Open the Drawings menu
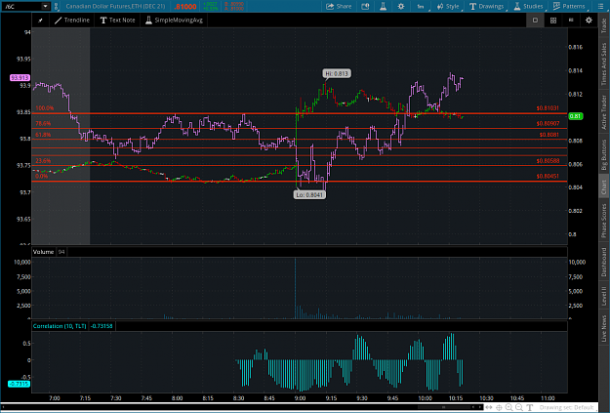Viewport: 610px width, 413px height. (486, 6)
